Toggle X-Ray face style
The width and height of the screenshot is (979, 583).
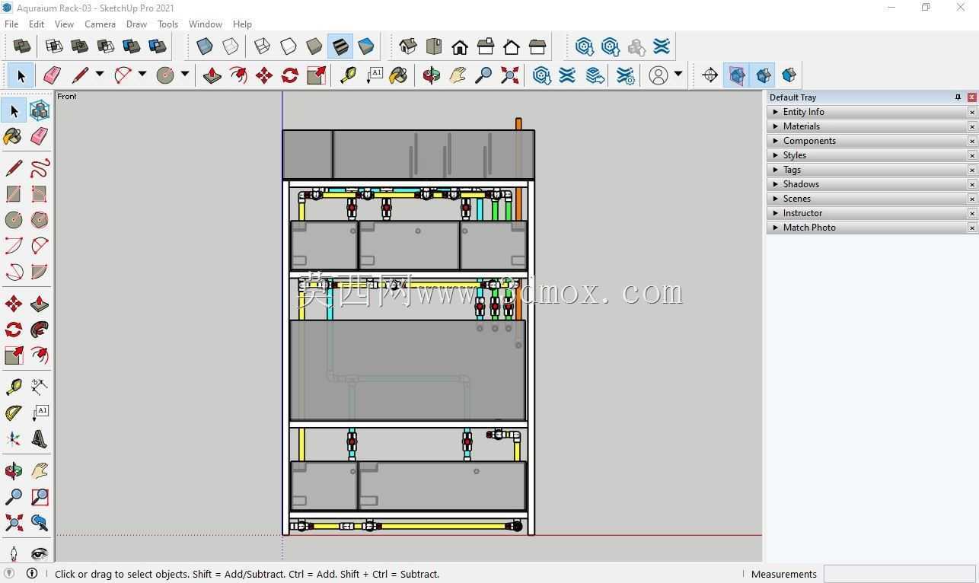pyautogui.click(x=205, y=46)
